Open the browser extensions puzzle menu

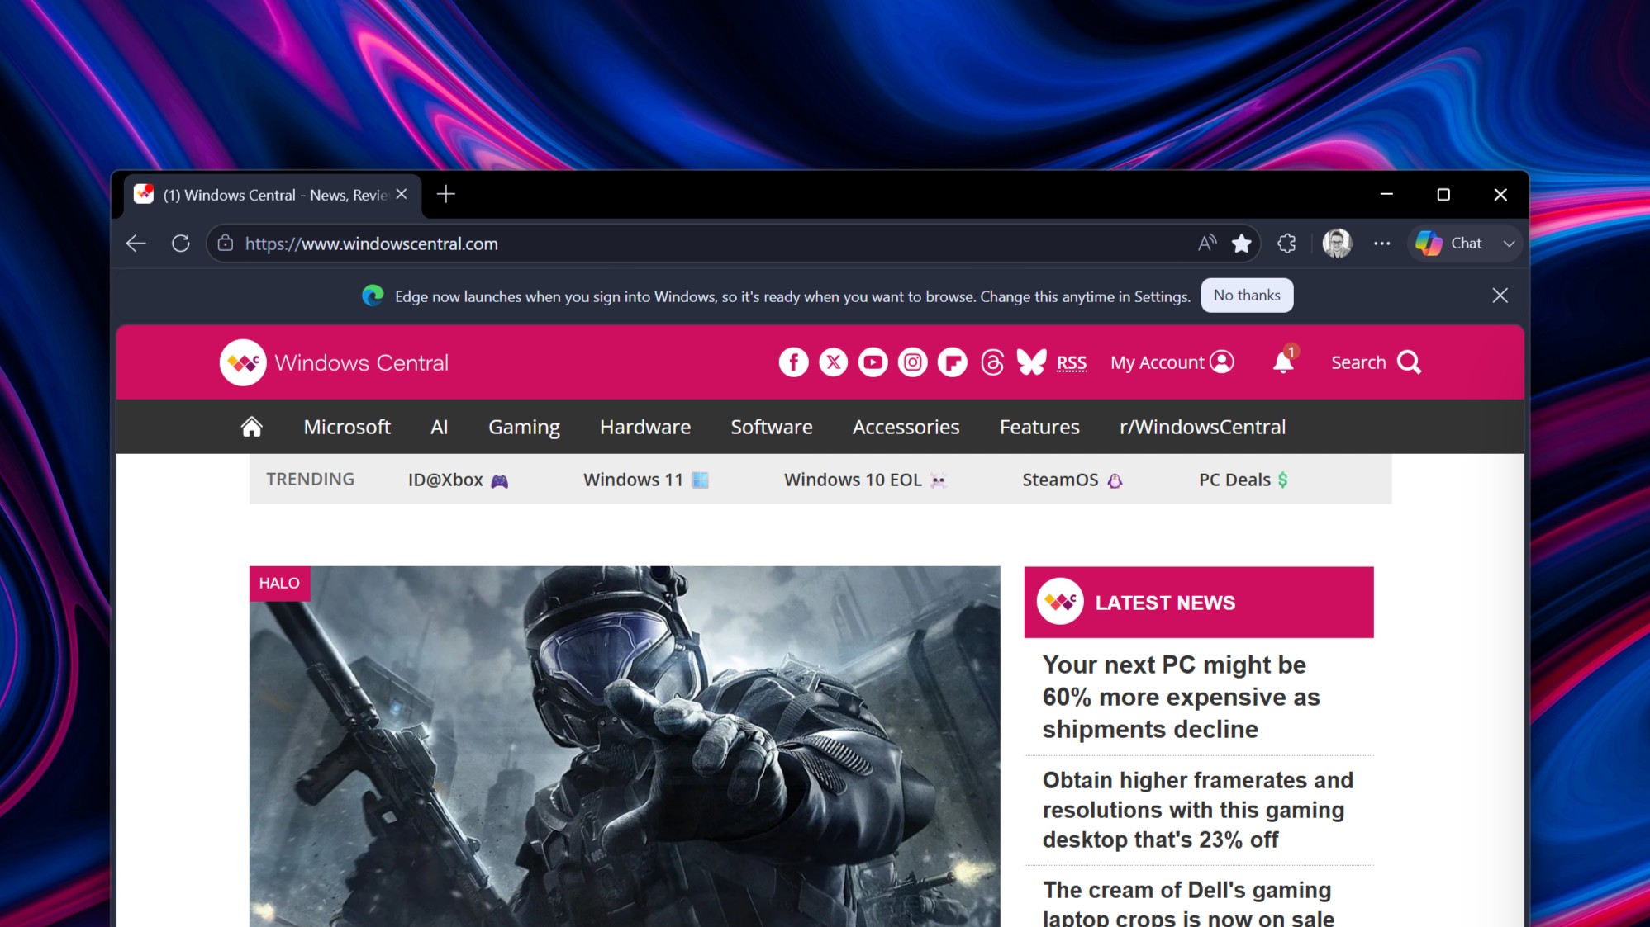pos(1286,243)
